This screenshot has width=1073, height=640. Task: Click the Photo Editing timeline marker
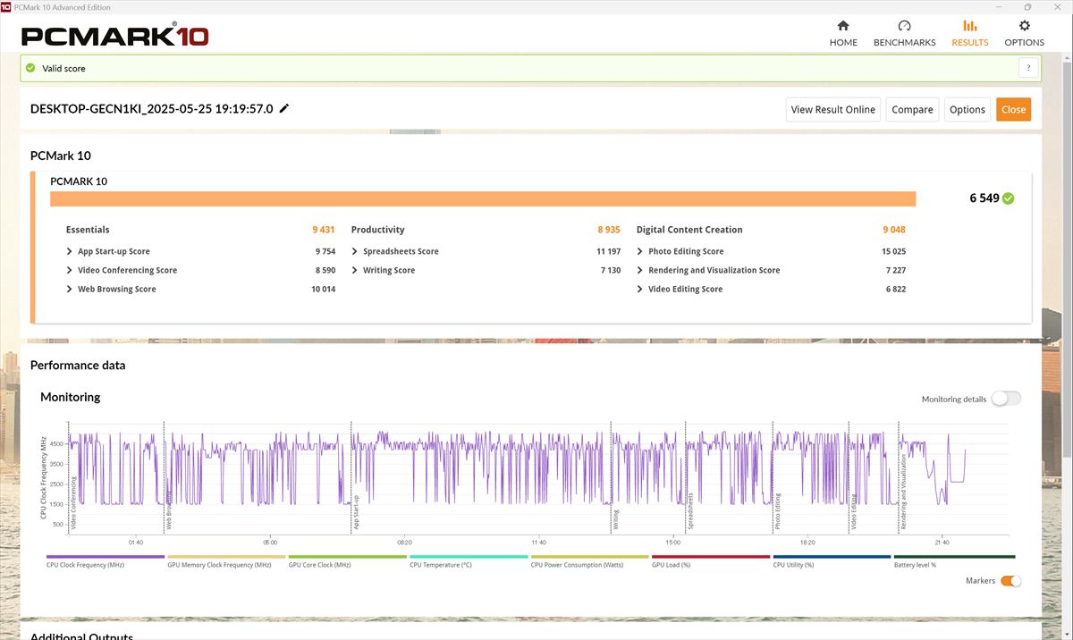[778, 511]
